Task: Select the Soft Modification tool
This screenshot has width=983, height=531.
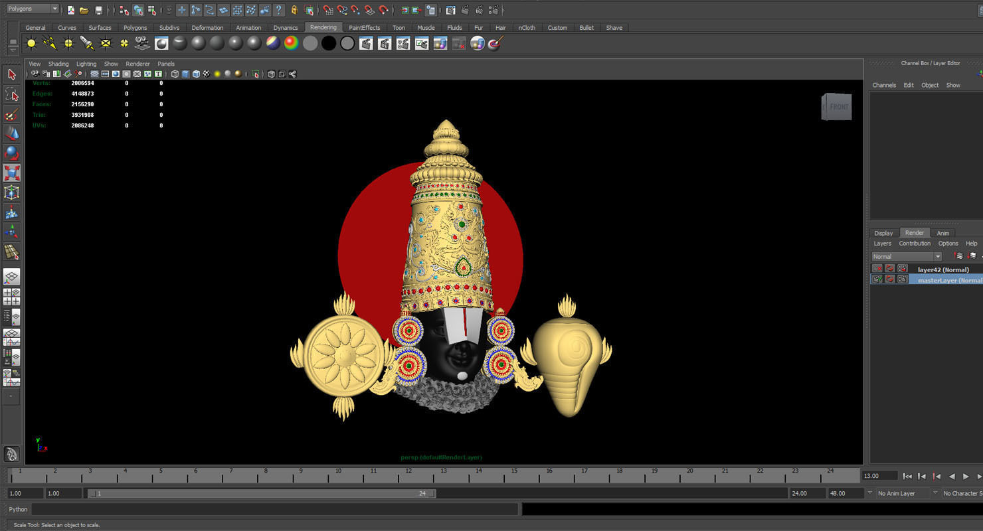Action: (11, 212)
